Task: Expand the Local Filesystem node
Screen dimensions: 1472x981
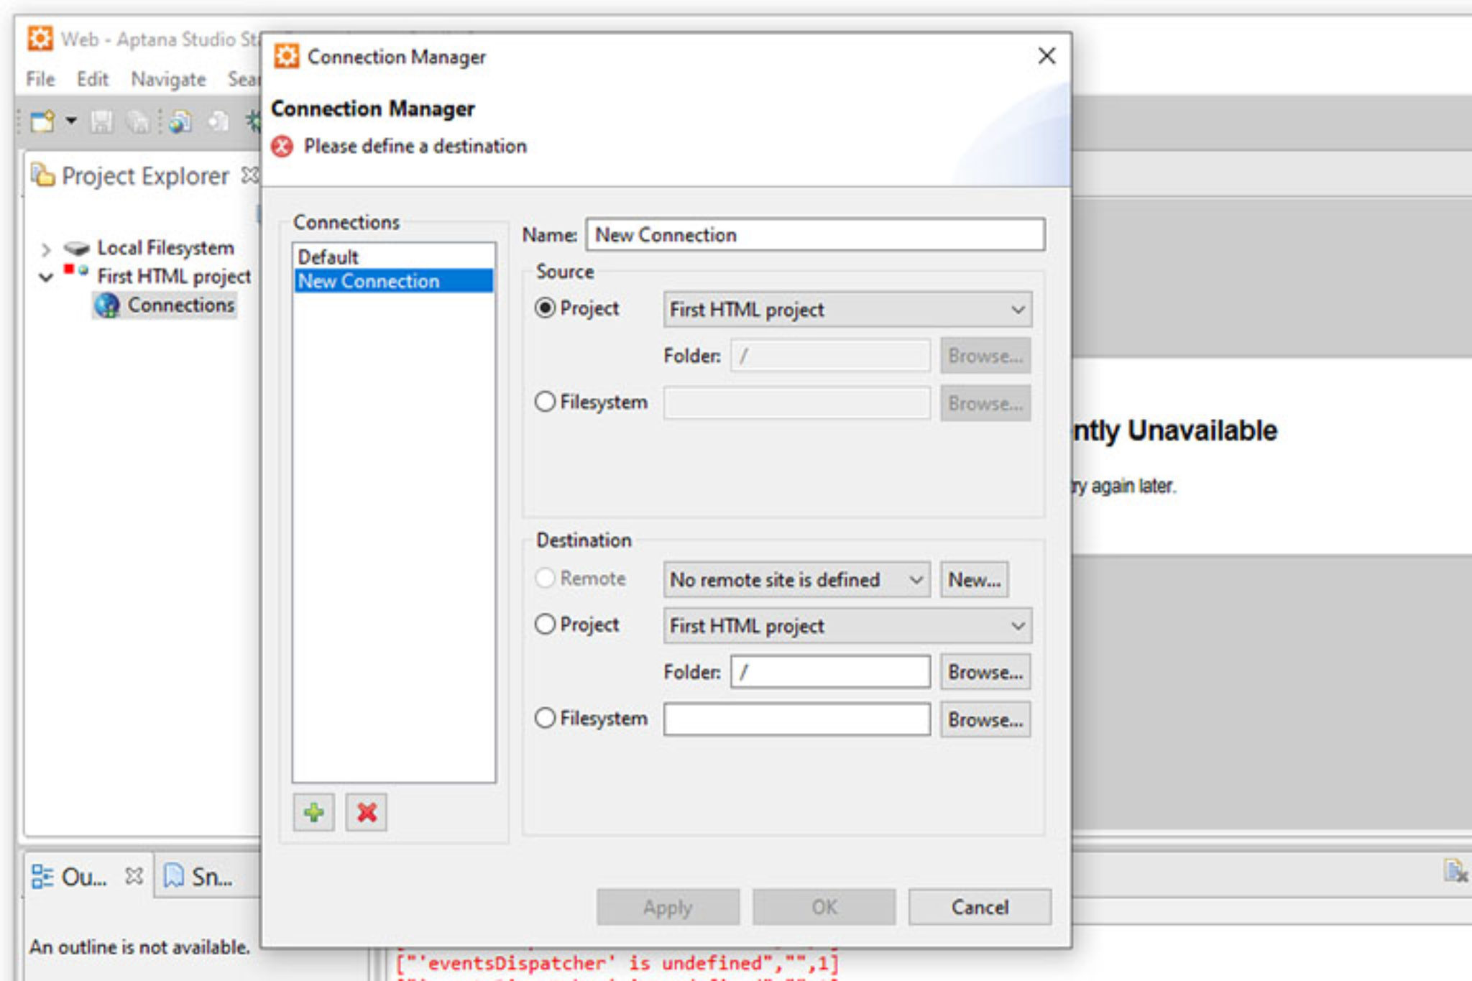Action: click(x=45, y=249)
